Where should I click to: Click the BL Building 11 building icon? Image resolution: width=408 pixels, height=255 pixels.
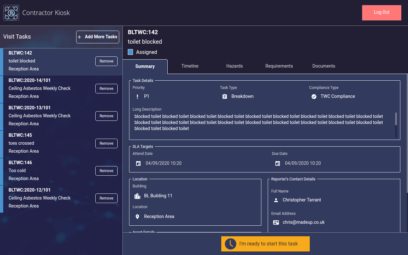click(137, 196)
